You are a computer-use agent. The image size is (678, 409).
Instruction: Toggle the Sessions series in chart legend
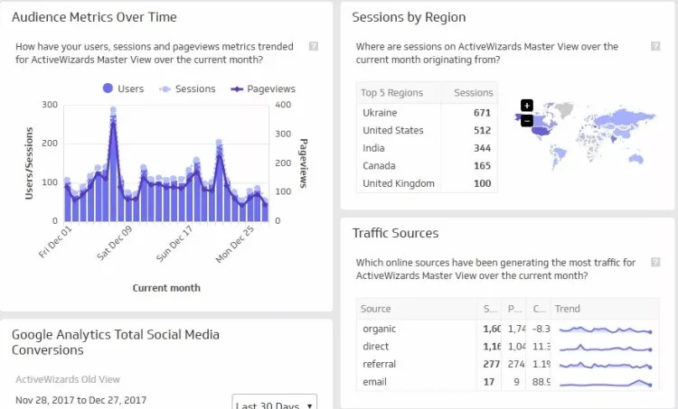[188, 88]
